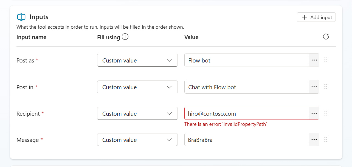Open the ellipsis menu for Recipient value
Screen dimensions: 352x167
[314, 114]
